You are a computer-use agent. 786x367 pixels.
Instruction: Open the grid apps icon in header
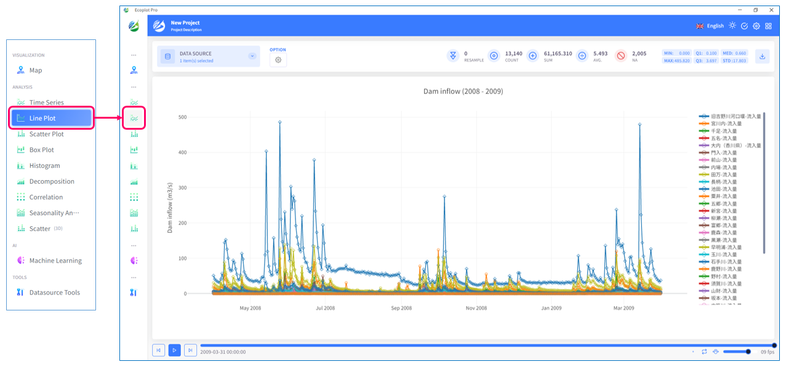[768, 26]
